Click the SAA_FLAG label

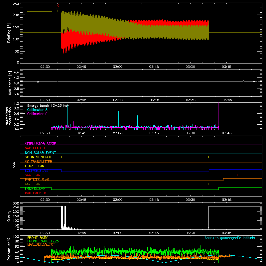tap(33, 175)
